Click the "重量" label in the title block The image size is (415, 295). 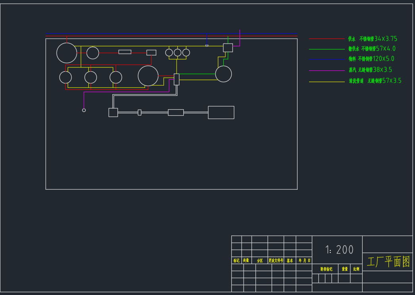345,269
